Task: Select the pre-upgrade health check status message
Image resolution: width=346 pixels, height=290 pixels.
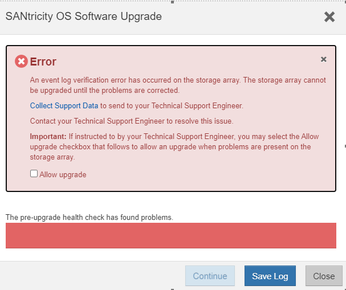Action: (89, 217)
